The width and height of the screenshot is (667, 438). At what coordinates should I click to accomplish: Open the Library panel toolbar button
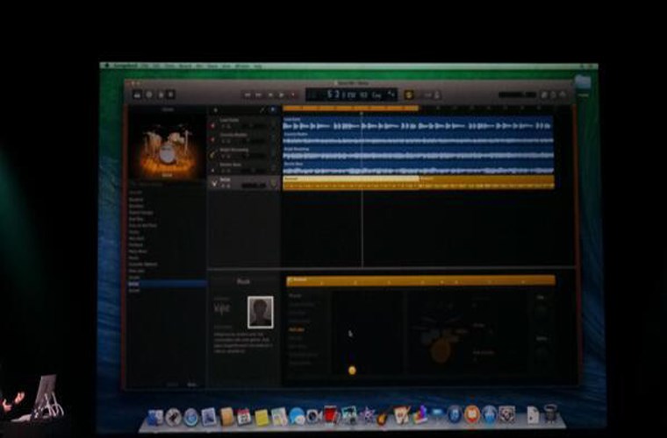[137, 95]
